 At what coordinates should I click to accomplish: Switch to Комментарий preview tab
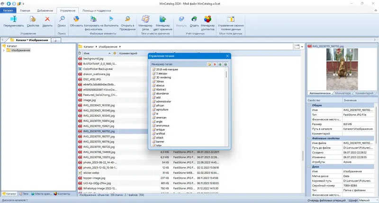coord(364,93)
